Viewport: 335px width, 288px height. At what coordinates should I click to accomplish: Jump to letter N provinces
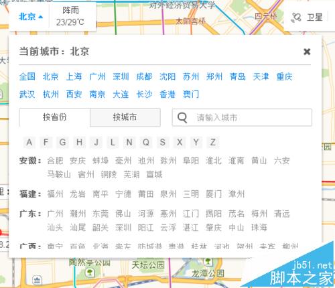[129, 142]
